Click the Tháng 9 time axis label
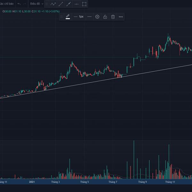Viewport: 192px width, 192px height. pos(142,182)
